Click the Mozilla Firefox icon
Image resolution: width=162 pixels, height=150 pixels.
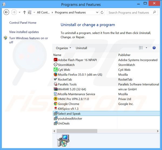55,75
